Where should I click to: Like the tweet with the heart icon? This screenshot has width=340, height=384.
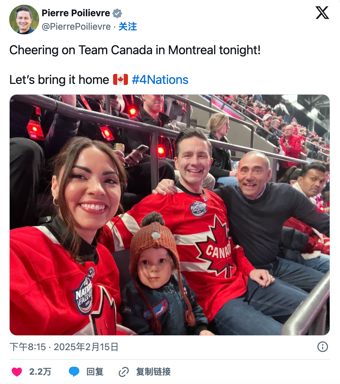pyautogui.click(x=17, y=372)
